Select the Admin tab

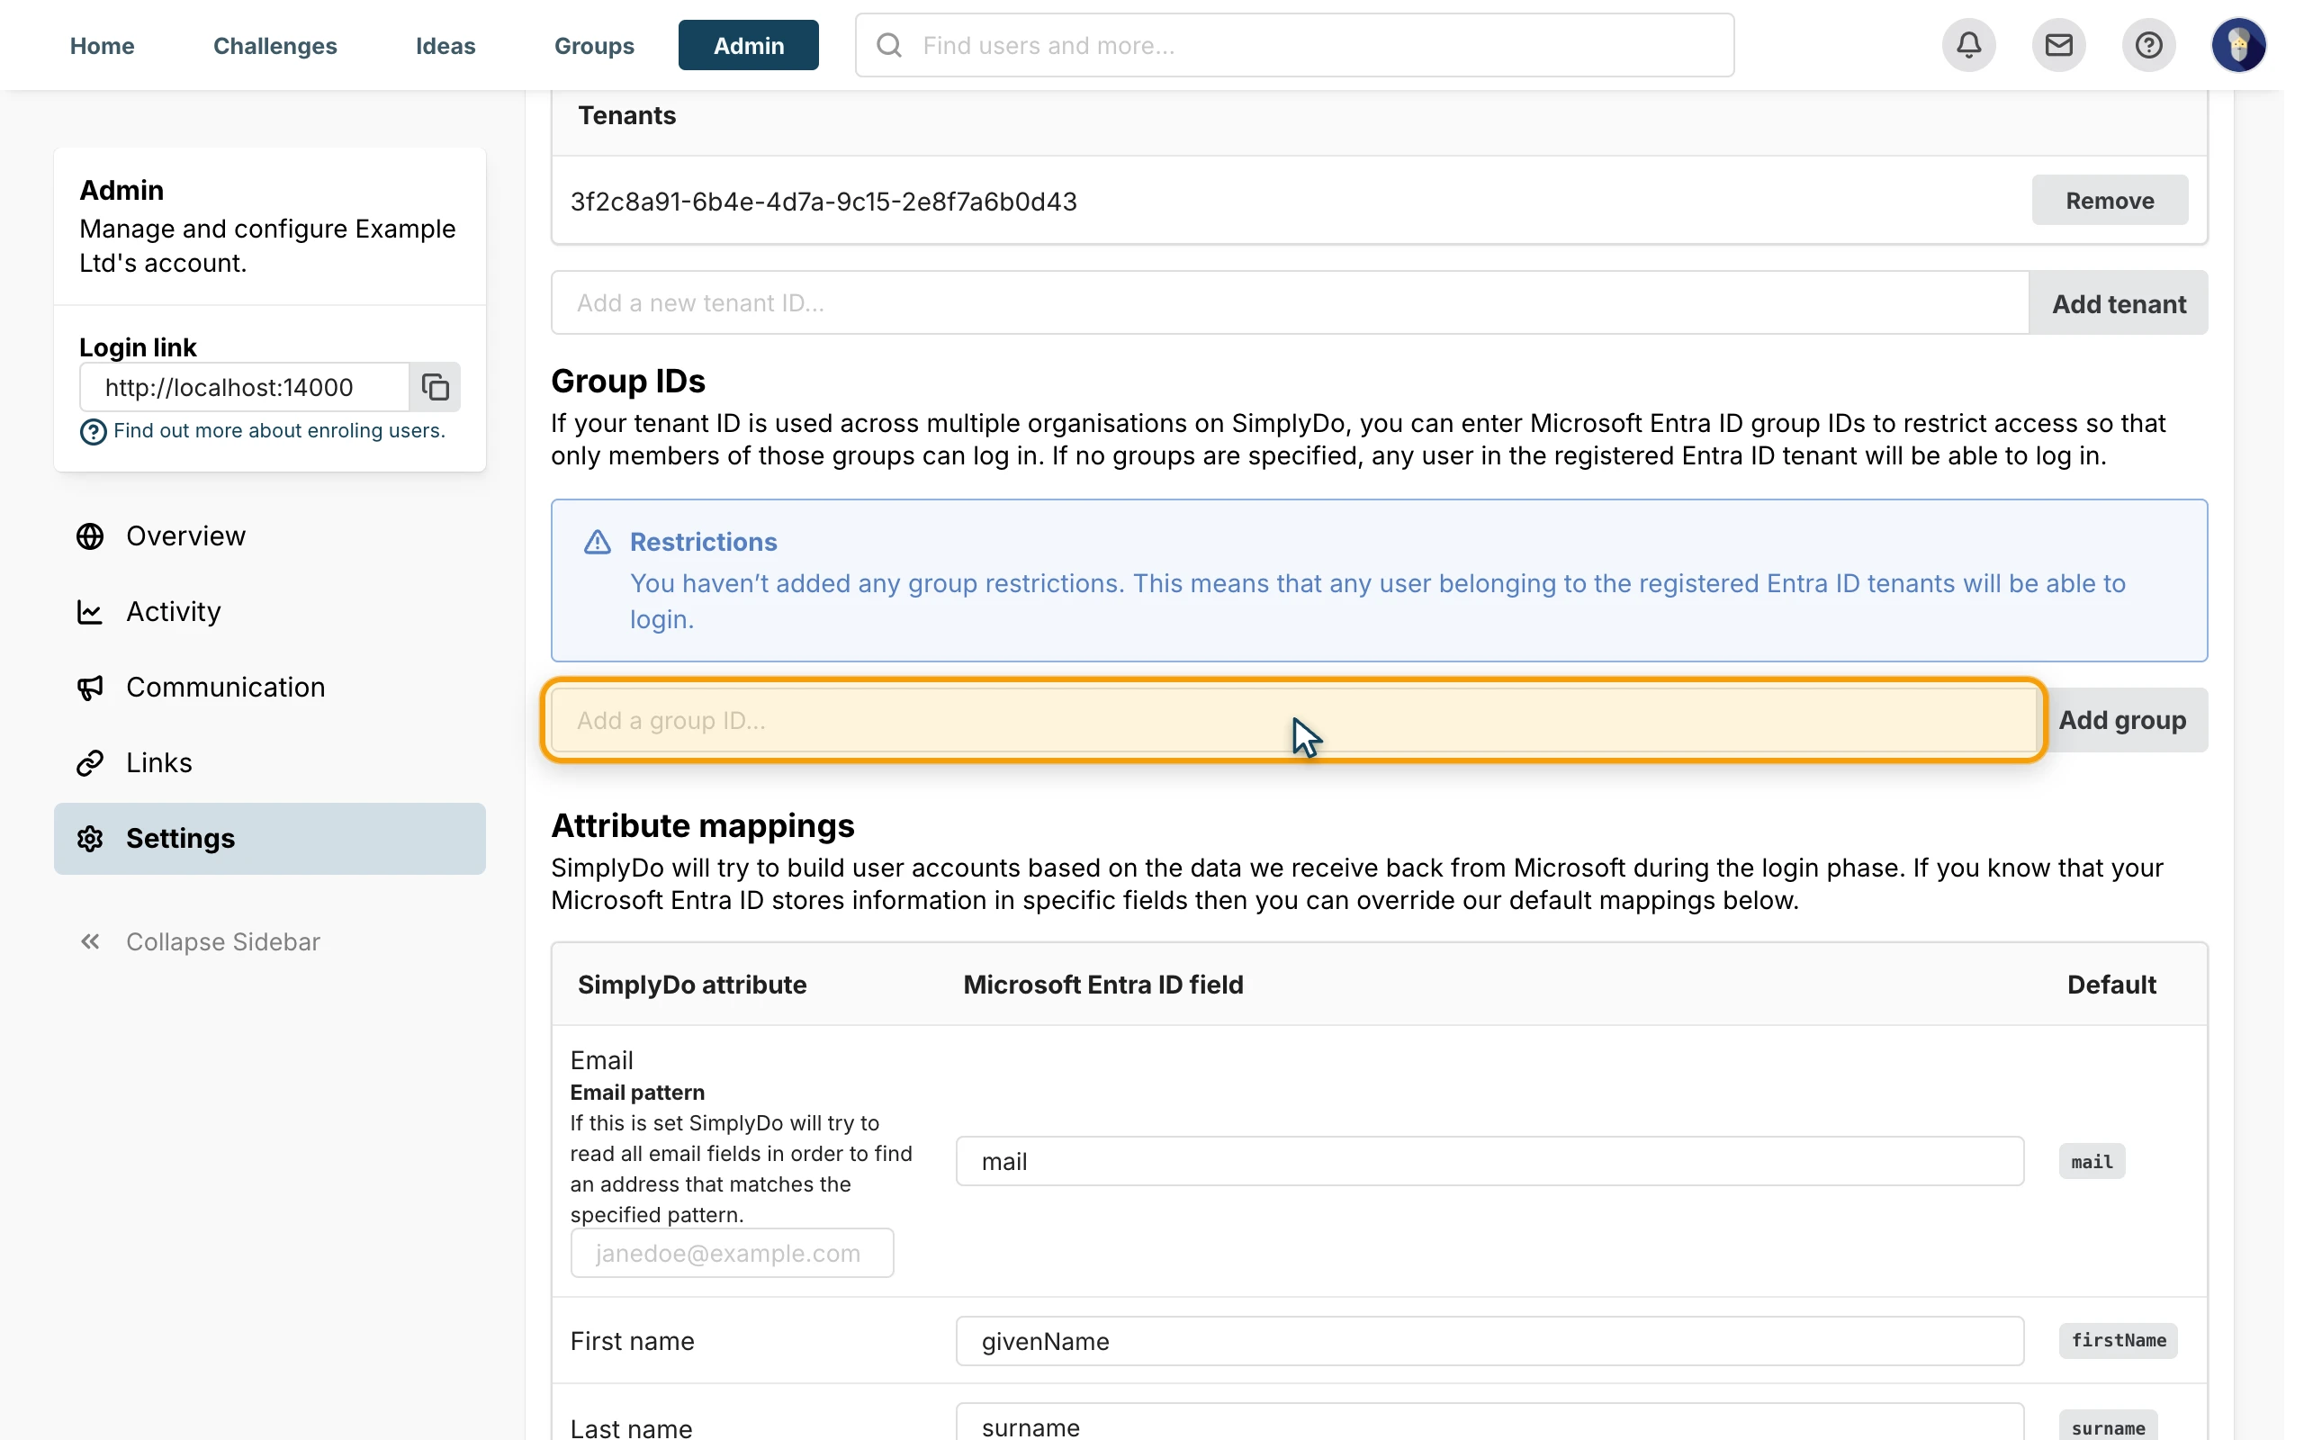click(x=748, y=45)
